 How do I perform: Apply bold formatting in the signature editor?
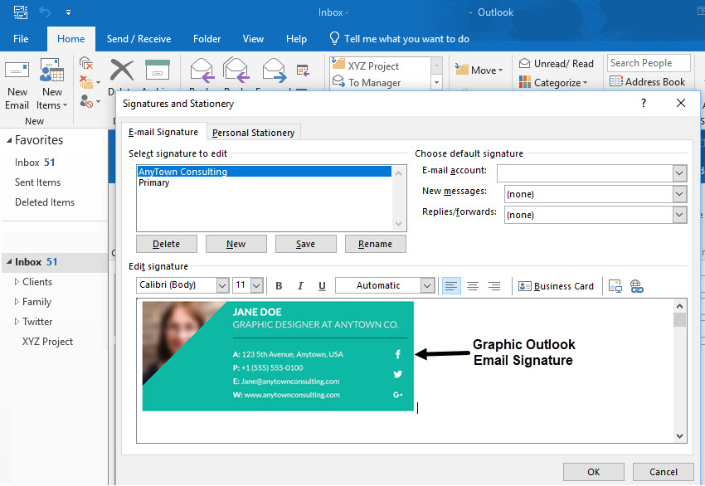tap(279, 285)
